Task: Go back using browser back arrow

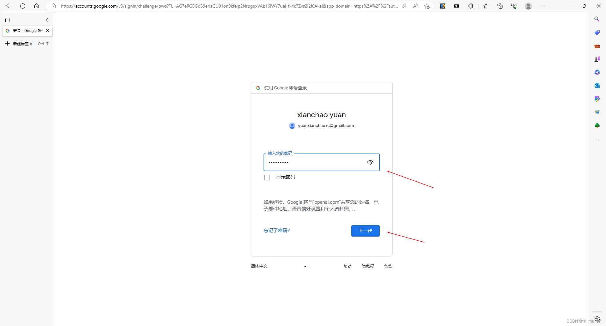Action: 9,6
